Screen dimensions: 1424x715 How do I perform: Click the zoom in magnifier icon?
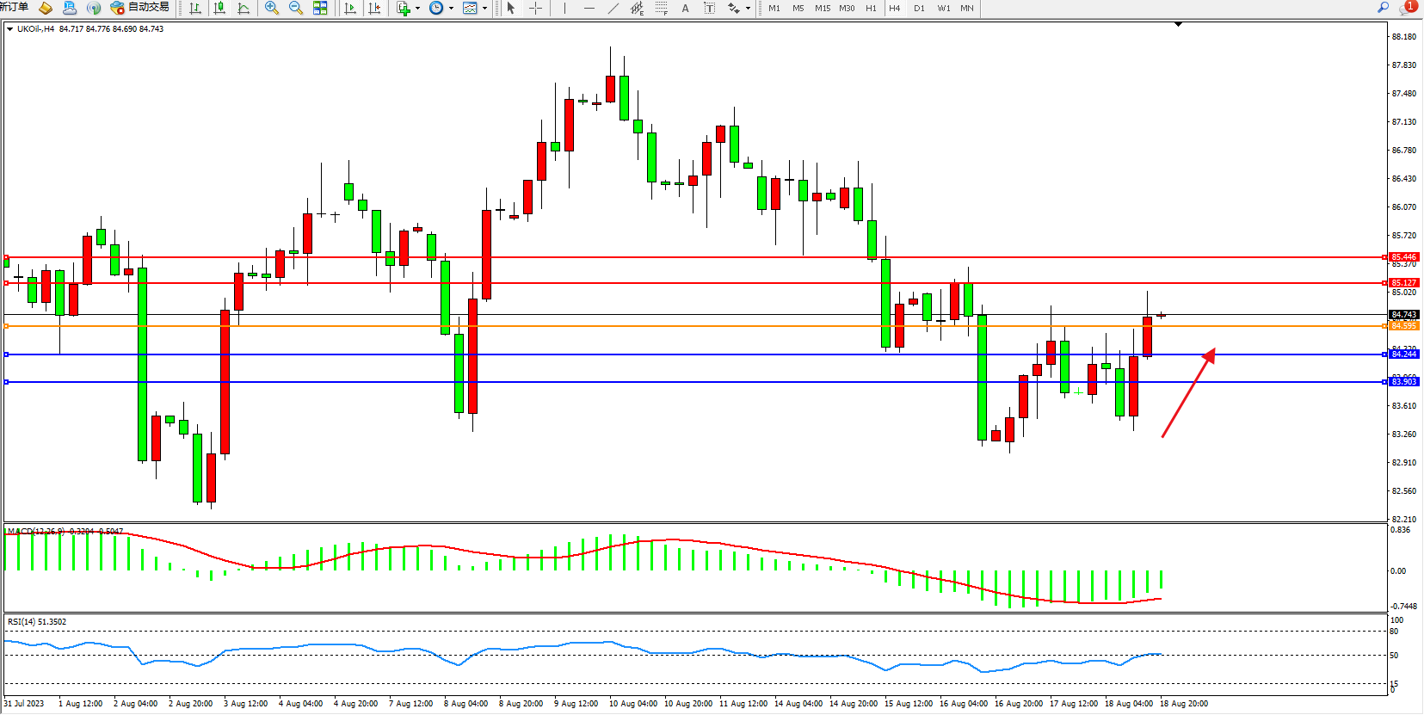272,8
